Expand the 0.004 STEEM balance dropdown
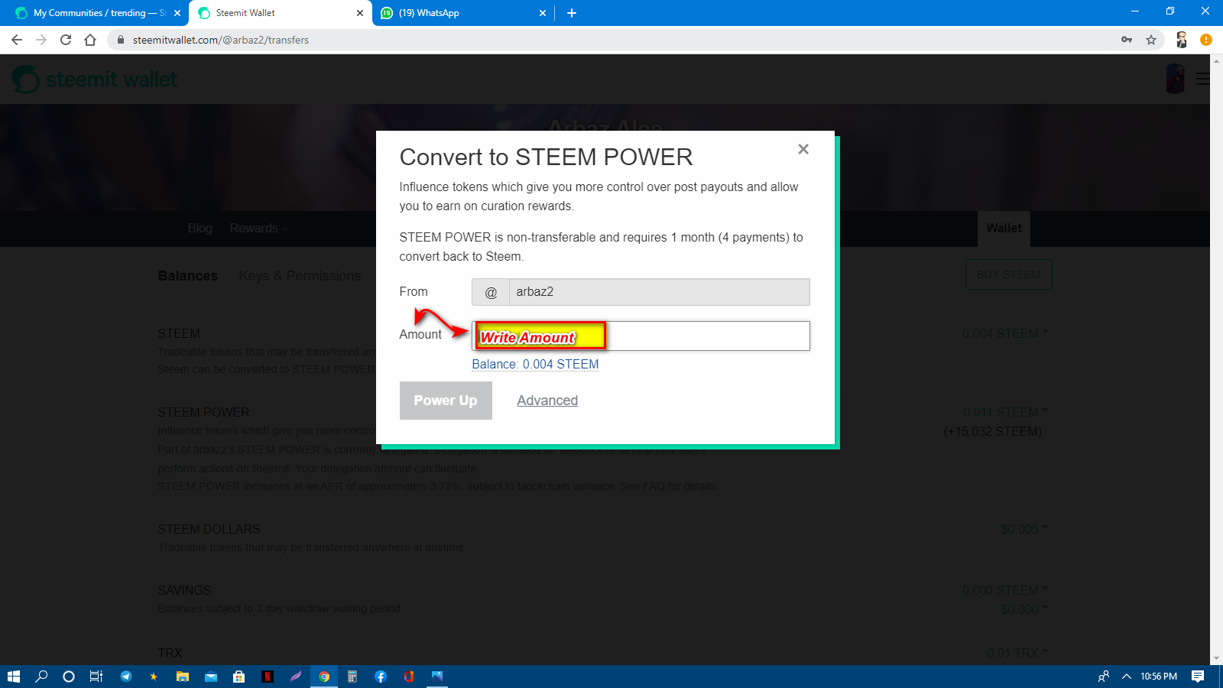This screenshot has width=1223, height=688. (1005, 334)
